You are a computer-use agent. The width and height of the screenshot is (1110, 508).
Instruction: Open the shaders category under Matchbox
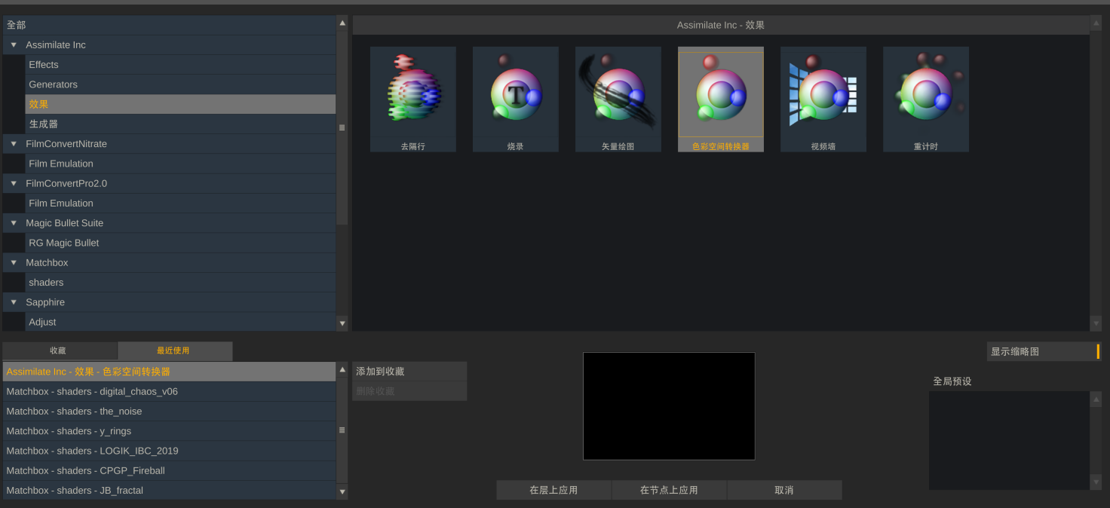(x=180, y=282)
